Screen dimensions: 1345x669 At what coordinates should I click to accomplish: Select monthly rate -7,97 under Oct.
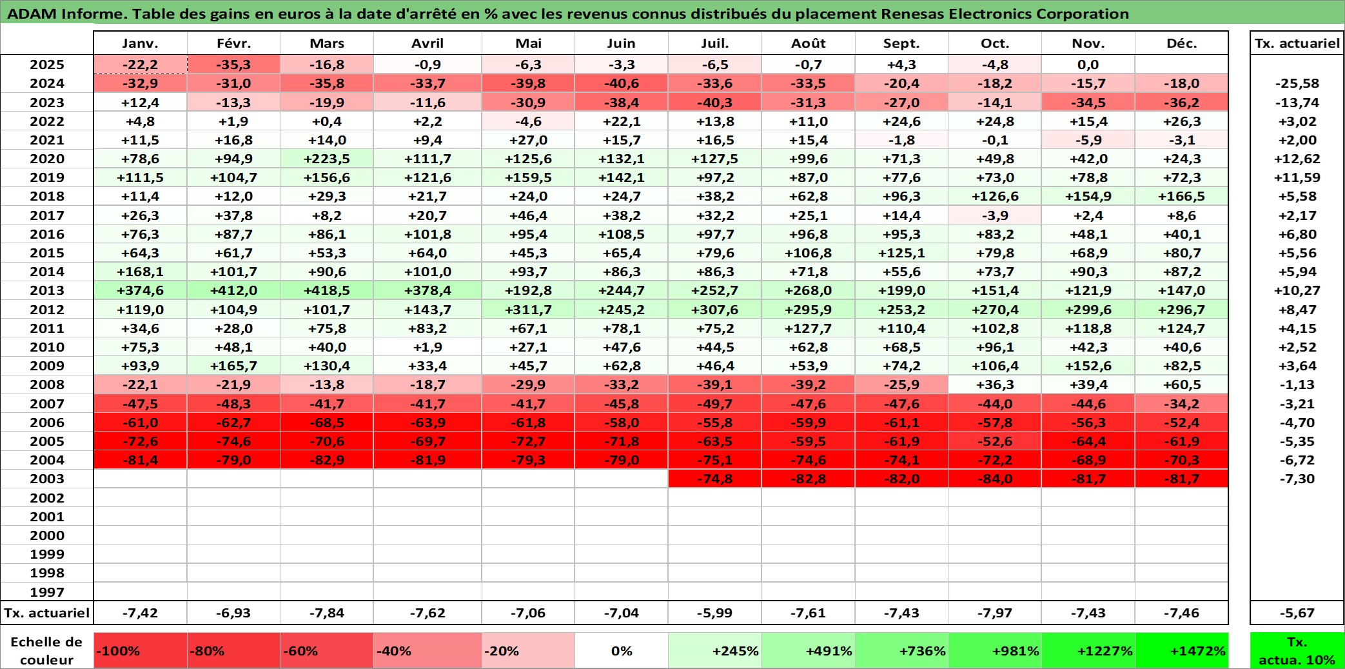995,613
